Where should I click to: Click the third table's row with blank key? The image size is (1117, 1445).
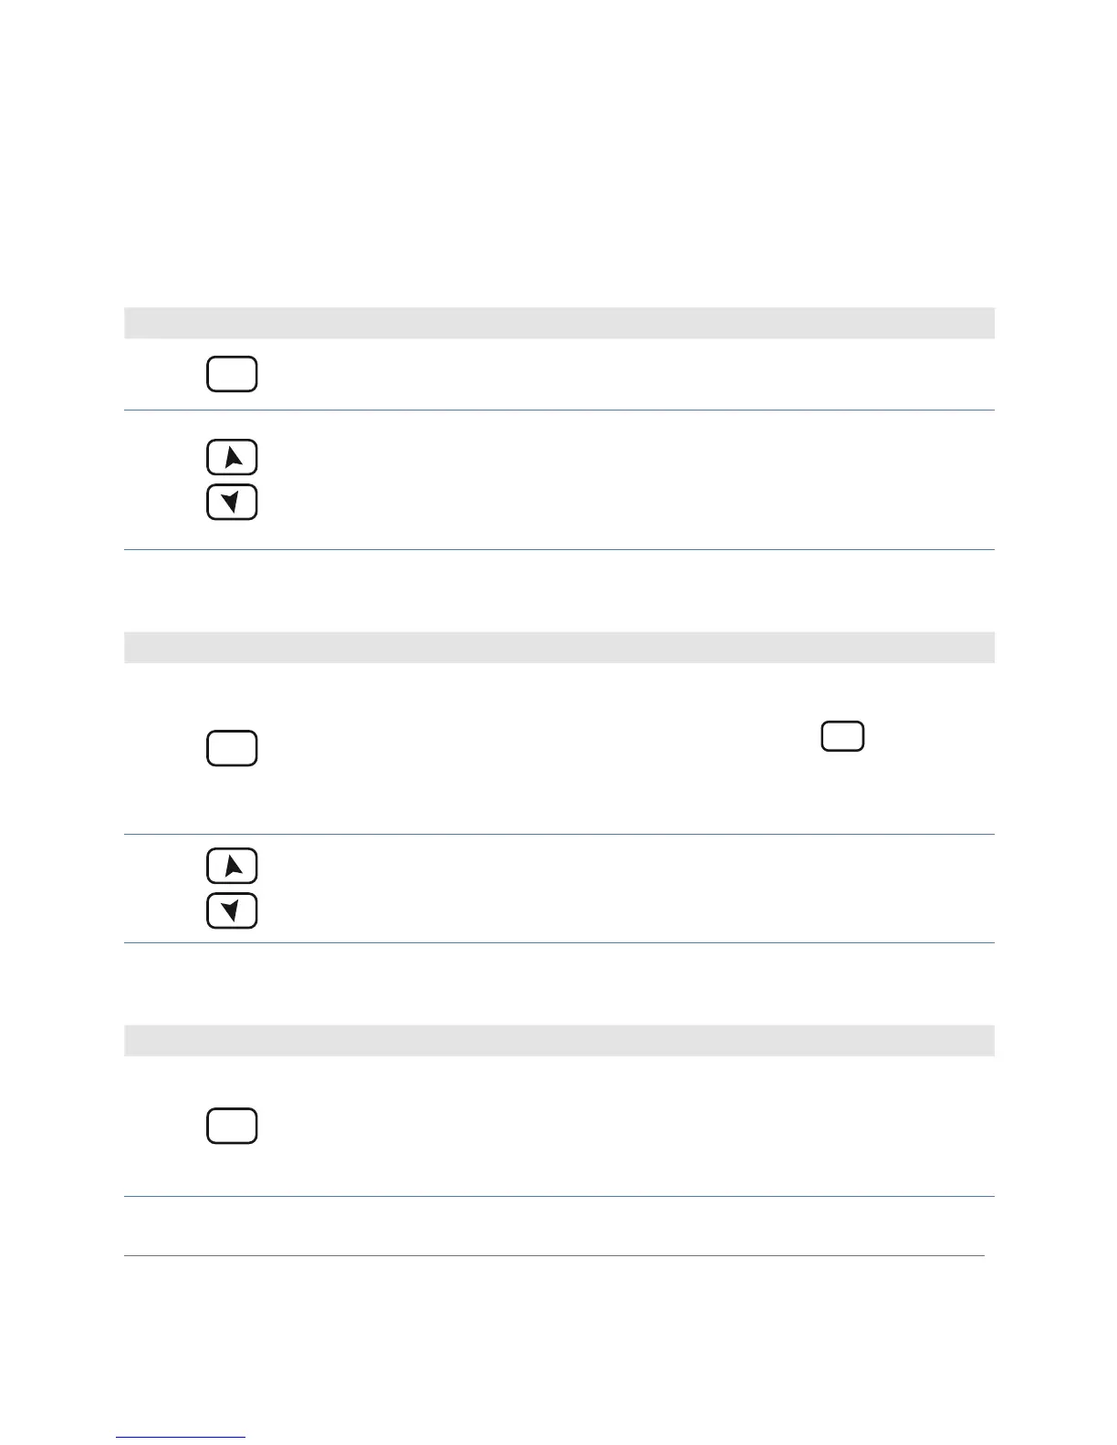click(558, 1126)
